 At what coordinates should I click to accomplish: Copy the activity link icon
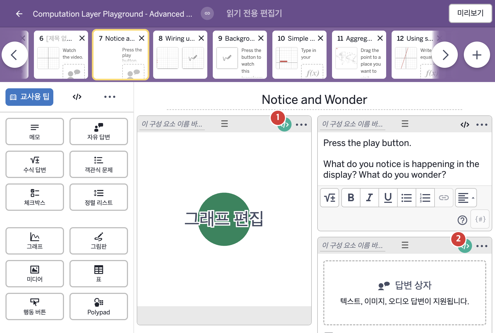(207, 13)
